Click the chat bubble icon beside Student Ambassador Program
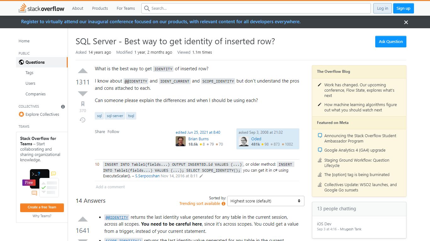The width and height of the screenshot is (430, 241). [320, 136]
